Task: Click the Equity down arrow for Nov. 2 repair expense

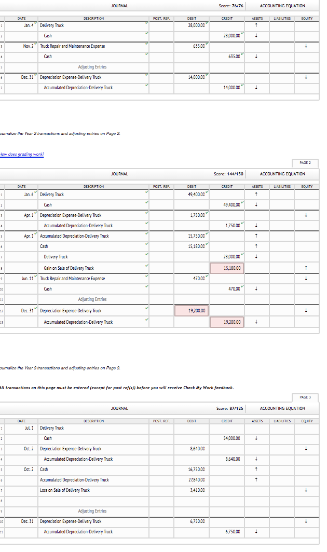Action: click(x=306, y=46)
